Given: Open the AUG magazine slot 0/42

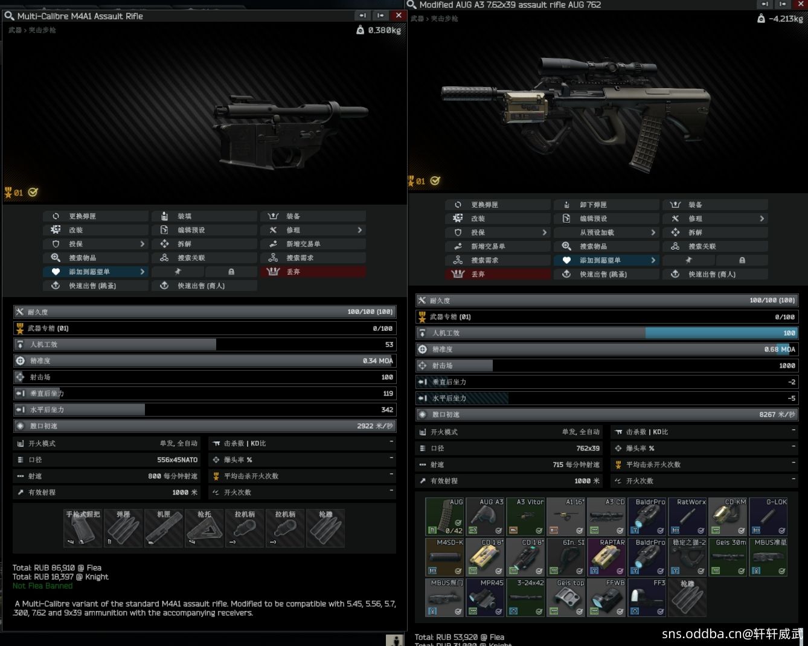Looking at the screenshot, I should (444, 516).
